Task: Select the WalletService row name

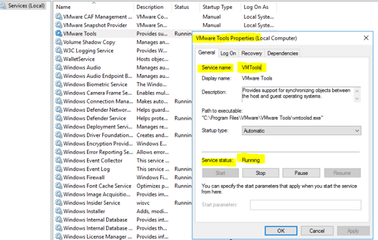Action: tap(79, 59)
